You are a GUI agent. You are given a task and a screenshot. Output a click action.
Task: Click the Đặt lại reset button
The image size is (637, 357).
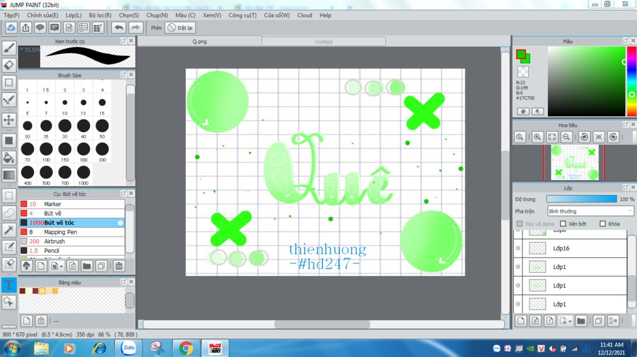(181, 27)
